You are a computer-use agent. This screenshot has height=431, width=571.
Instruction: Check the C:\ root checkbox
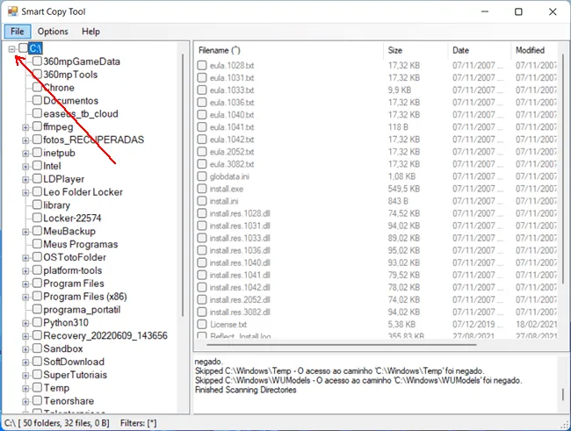point(23,47)
